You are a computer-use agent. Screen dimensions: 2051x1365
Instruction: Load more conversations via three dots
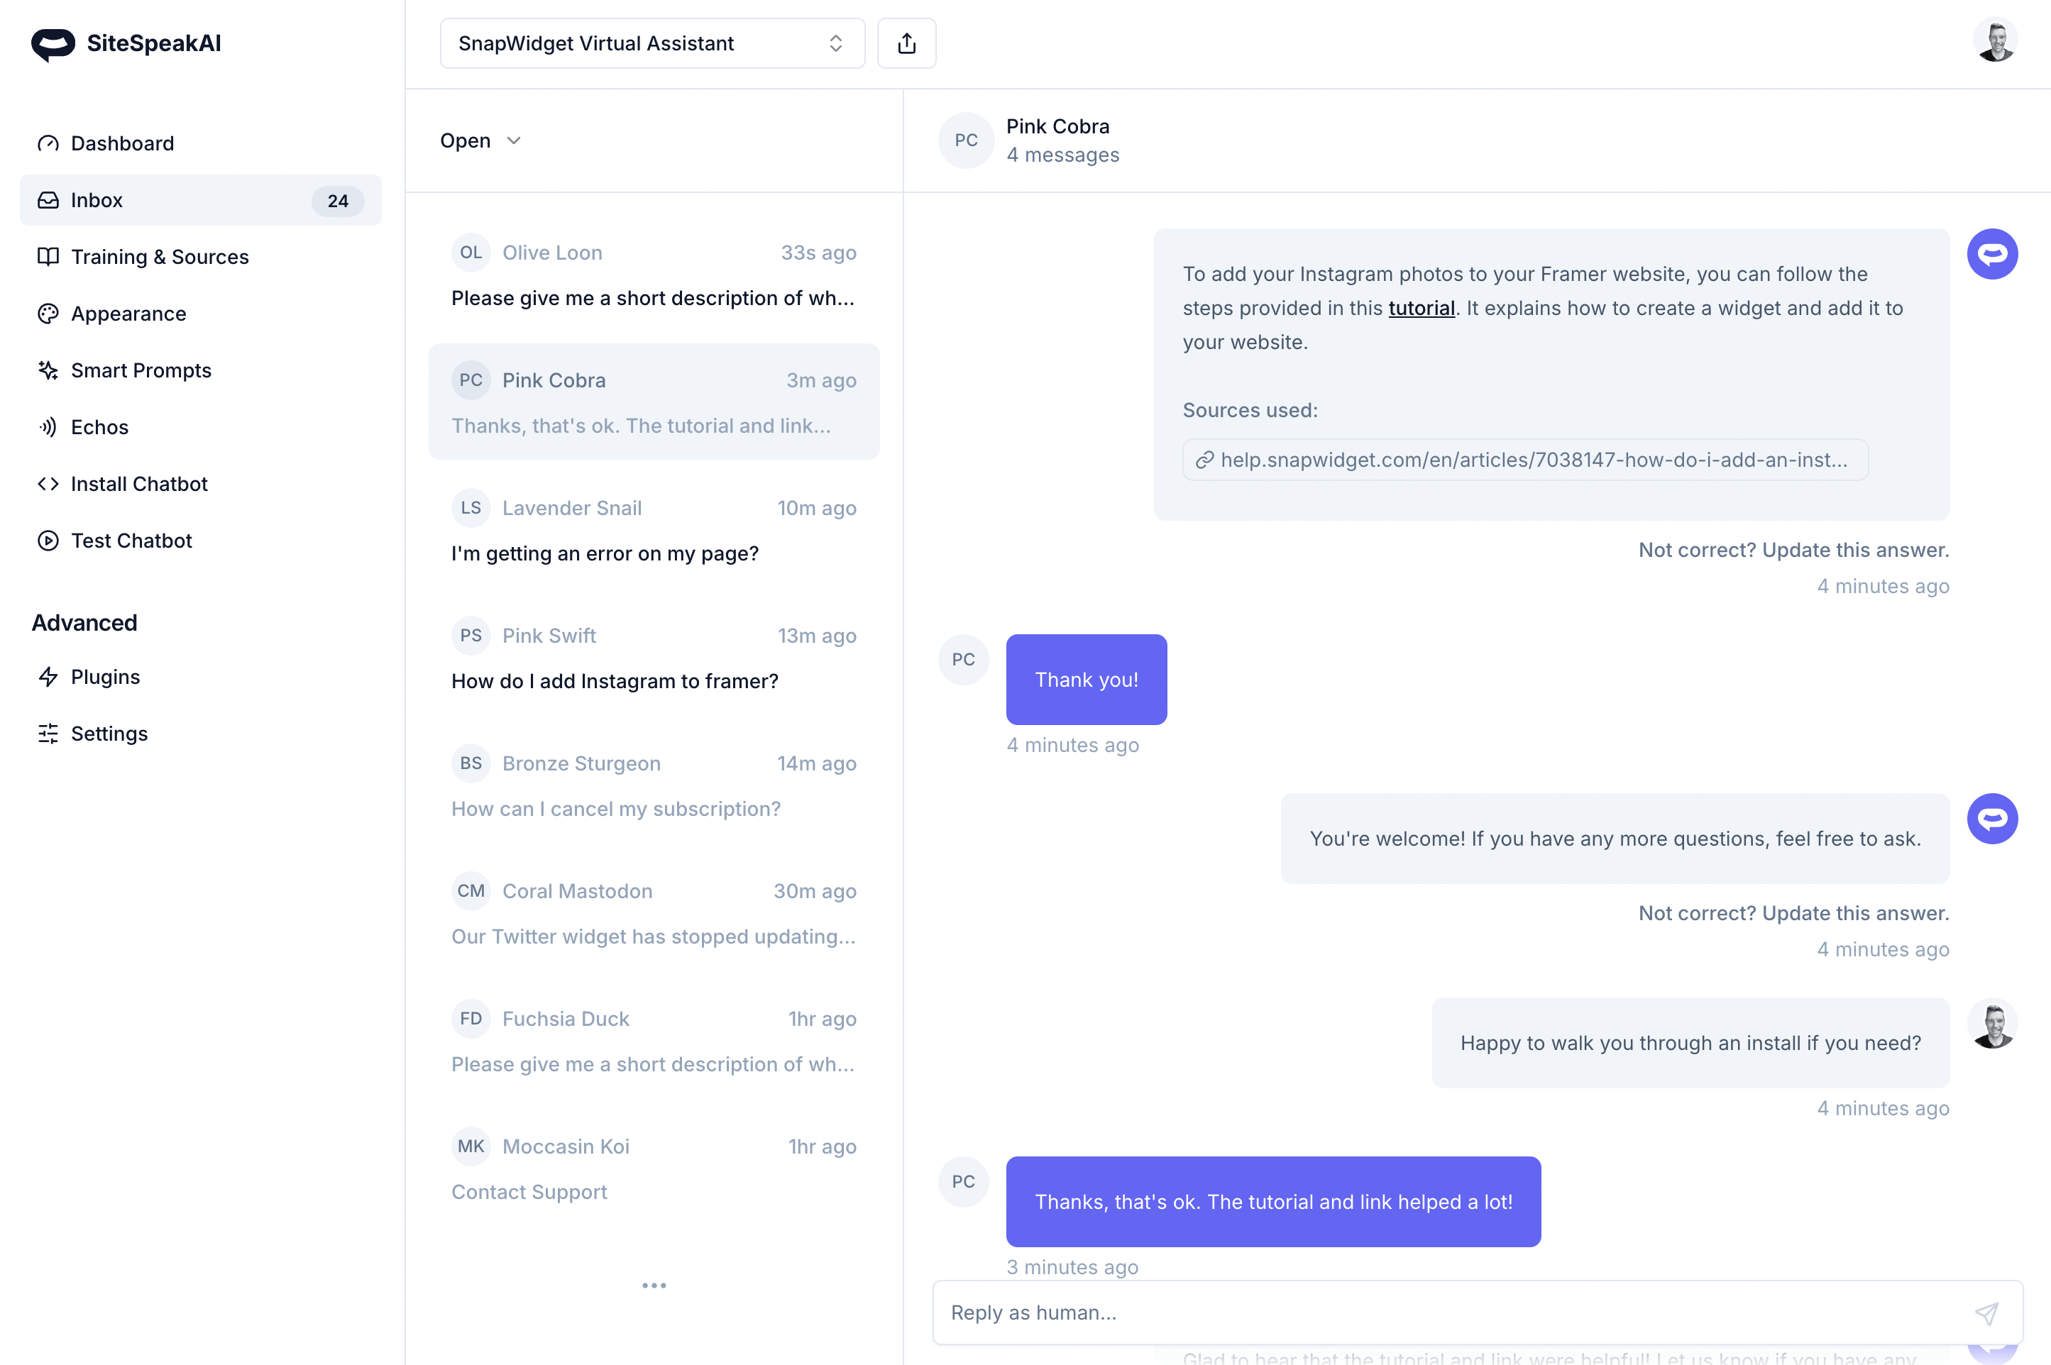[x=654, y=1285]
